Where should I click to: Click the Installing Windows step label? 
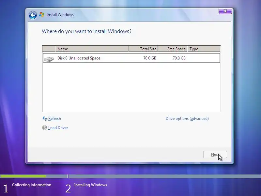(91, 185)
